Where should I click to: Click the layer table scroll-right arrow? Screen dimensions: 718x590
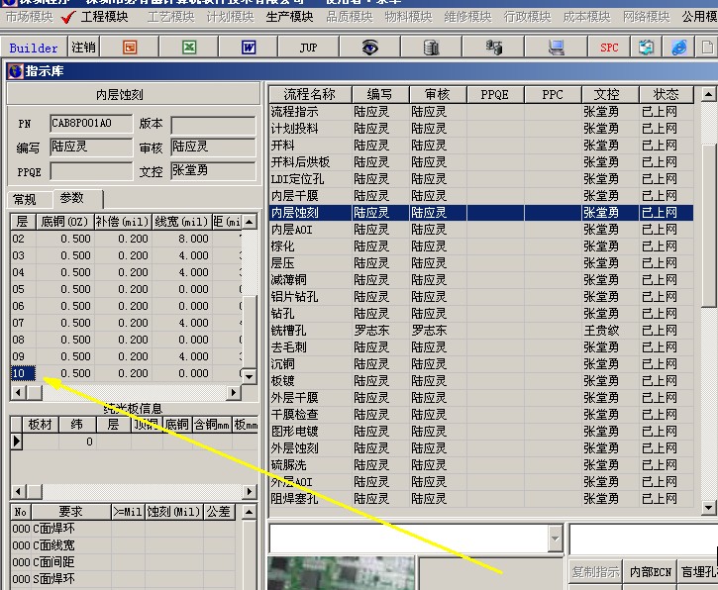point(234,392)
